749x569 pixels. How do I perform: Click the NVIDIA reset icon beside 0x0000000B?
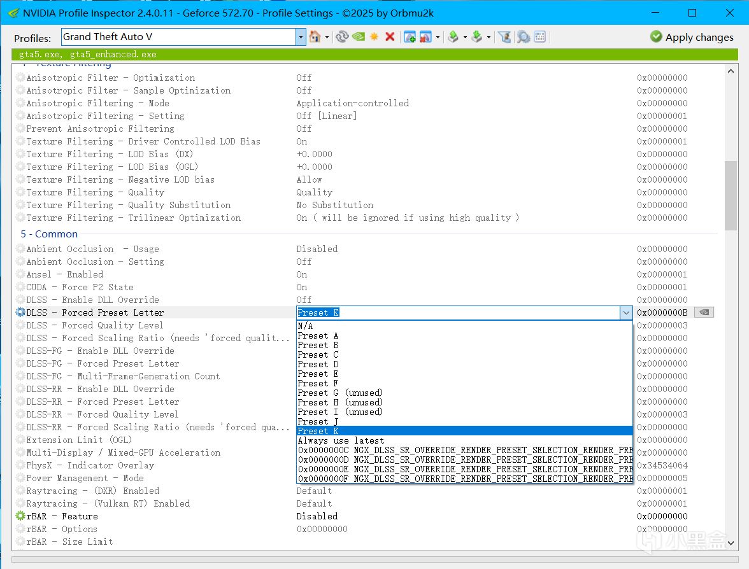click(704, 313)
